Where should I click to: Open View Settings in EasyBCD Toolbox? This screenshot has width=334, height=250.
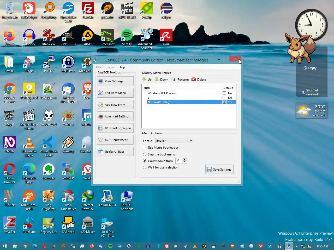(115, 81)
